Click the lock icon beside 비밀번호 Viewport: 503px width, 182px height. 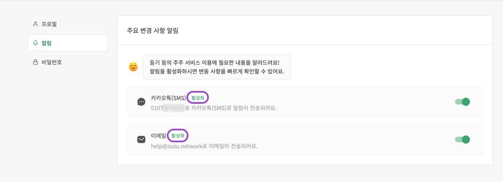(36, 62)
